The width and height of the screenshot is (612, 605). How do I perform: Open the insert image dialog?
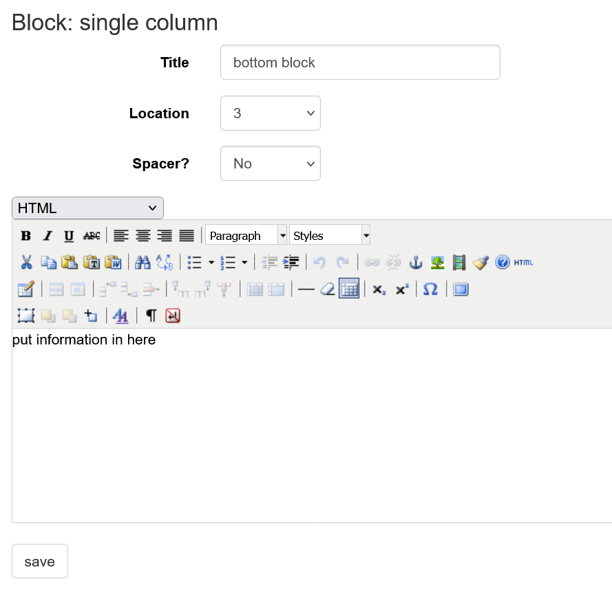(x=437, y=262)
